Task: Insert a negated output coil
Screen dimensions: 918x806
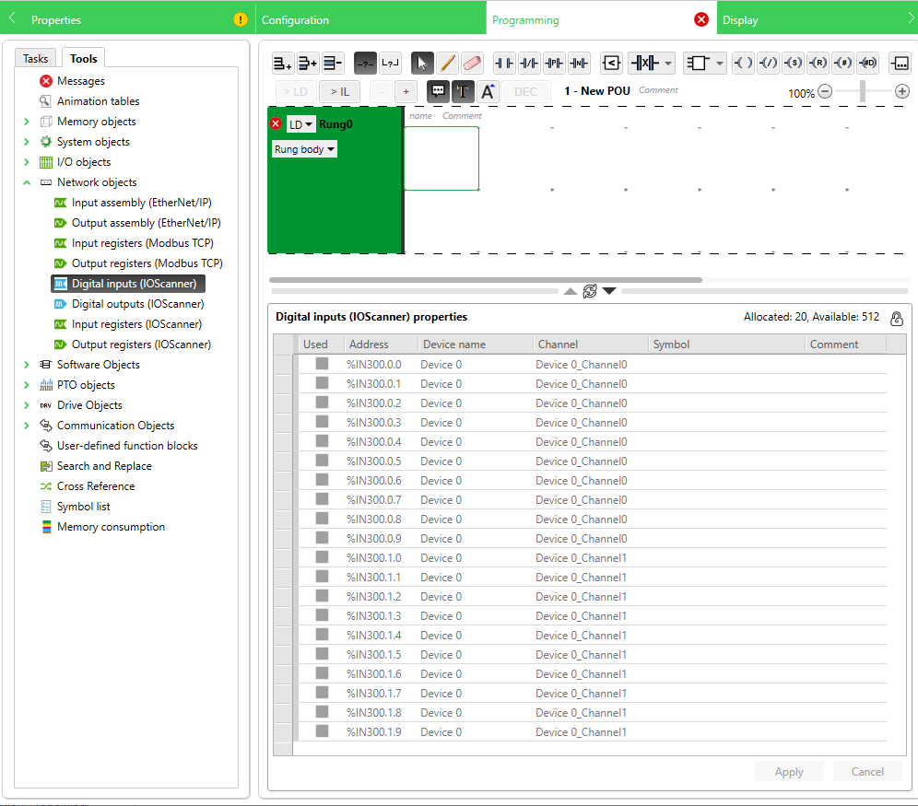Action: click(769, 63)
